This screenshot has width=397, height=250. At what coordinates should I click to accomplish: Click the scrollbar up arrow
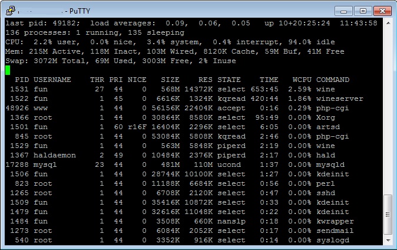[387, 23]
